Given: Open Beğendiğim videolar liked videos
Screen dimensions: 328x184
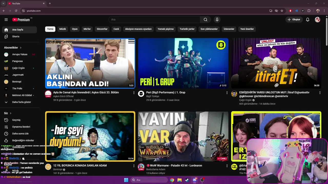Looking at the screenshot, I should pyautogui.click(x=19, y=140).
